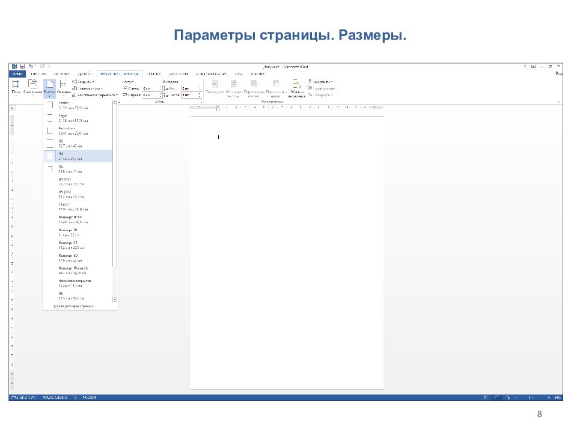
Task: Open the Ориентация (Orientation) button
Action: [x=32, y=88]
